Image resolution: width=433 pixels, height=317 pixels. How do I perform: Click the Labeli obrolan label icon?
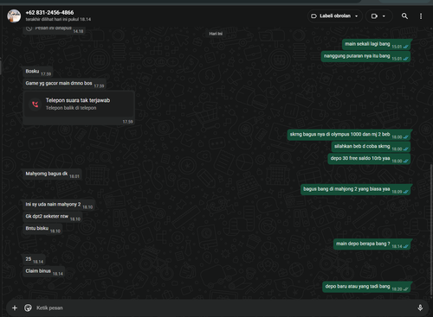(313, 16)
